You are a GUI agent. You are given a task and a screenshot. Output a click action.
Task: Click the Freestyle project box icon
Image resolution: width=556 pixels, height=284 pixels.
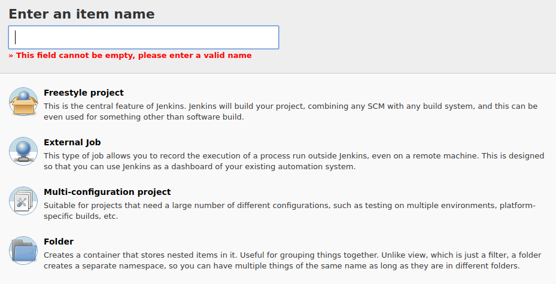(x=23, y=102)
